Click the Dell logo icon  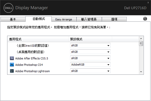tap(8, 8)
